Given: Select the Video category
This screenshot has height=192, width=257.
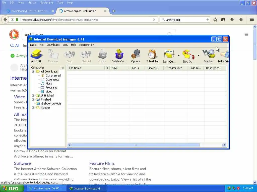Looking at the screenshot, I should pyautogui.click(x=49, y=91).
